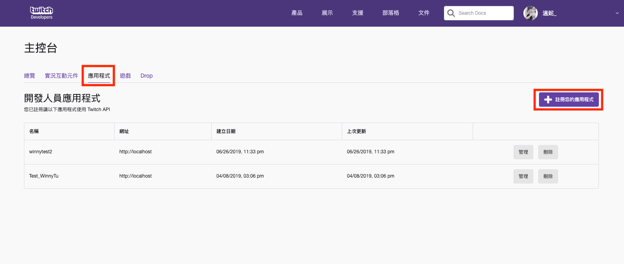Open the account dropdown arrow

pos(617,13)
